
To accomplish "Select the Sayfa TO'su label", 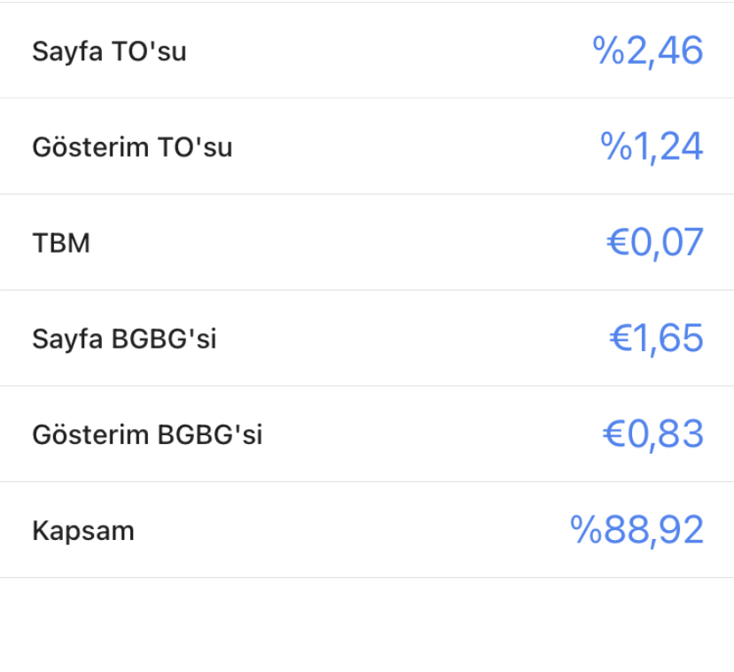I will [x=109, y=51].
